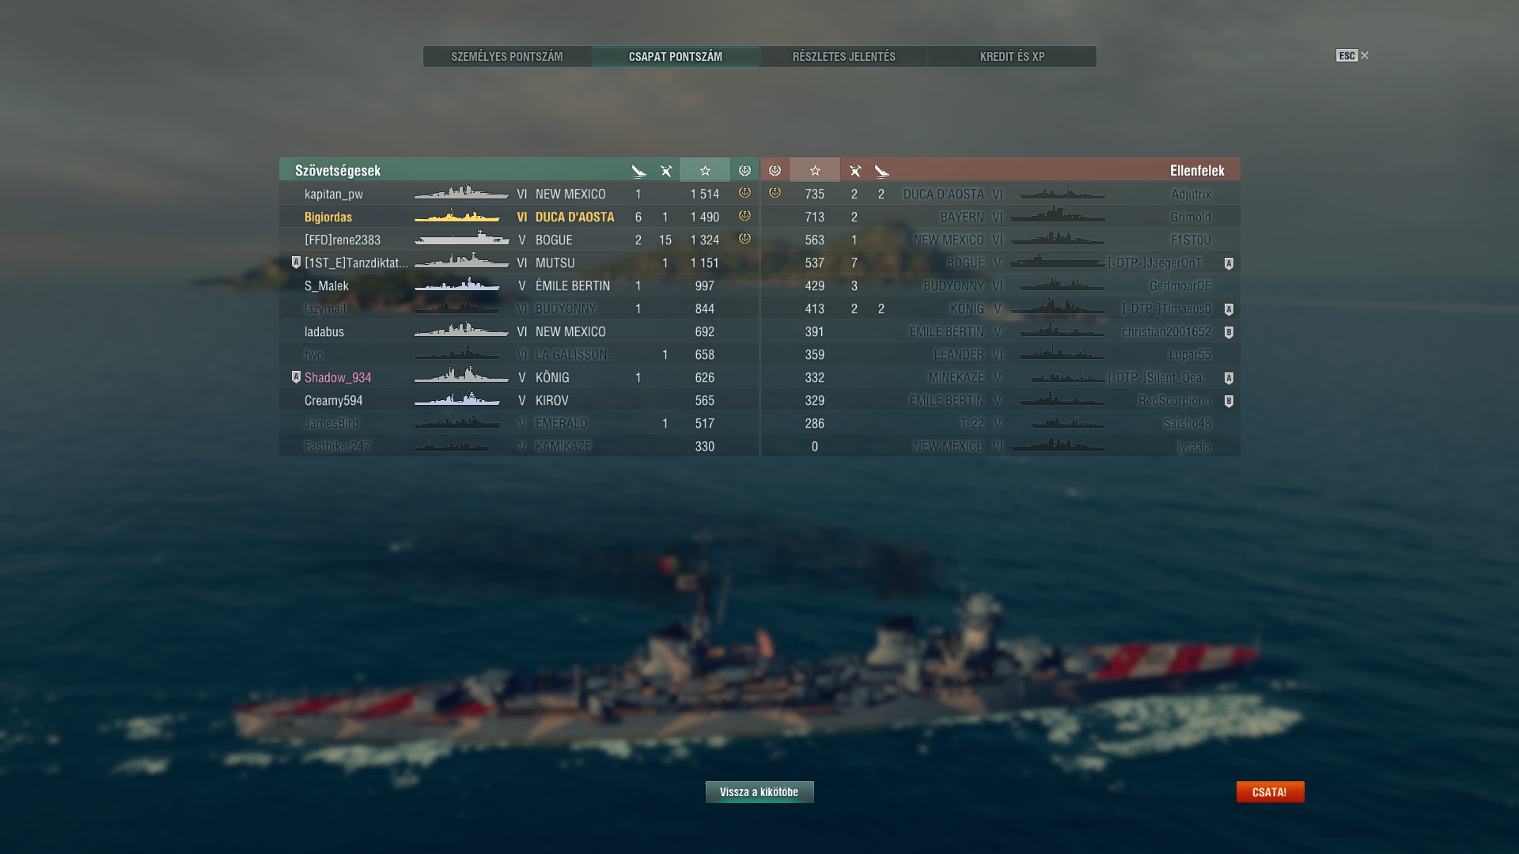Image resolution: width=1519 pixels, height=854 pixels.
Task: Click kapitan_pw's achievement medal icon
Action: tap(744, 193)
